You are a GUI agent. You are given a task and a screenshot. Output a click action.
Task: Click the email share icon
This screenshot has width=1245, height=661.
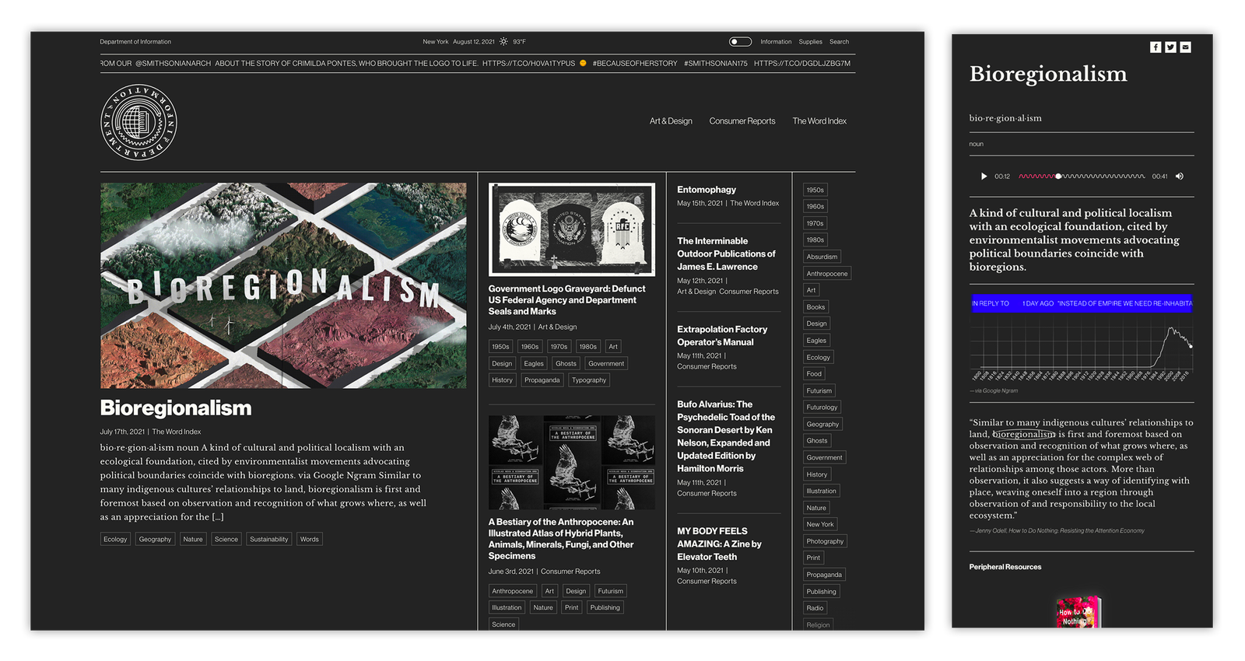click(x=1185, y=47)
